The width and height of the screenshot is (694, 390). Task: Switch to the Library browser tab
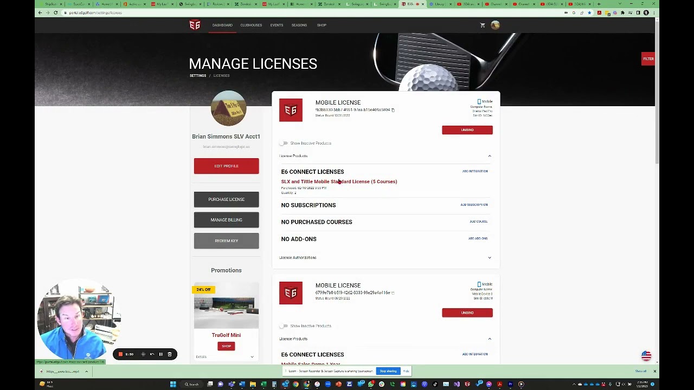click(440, 4)
